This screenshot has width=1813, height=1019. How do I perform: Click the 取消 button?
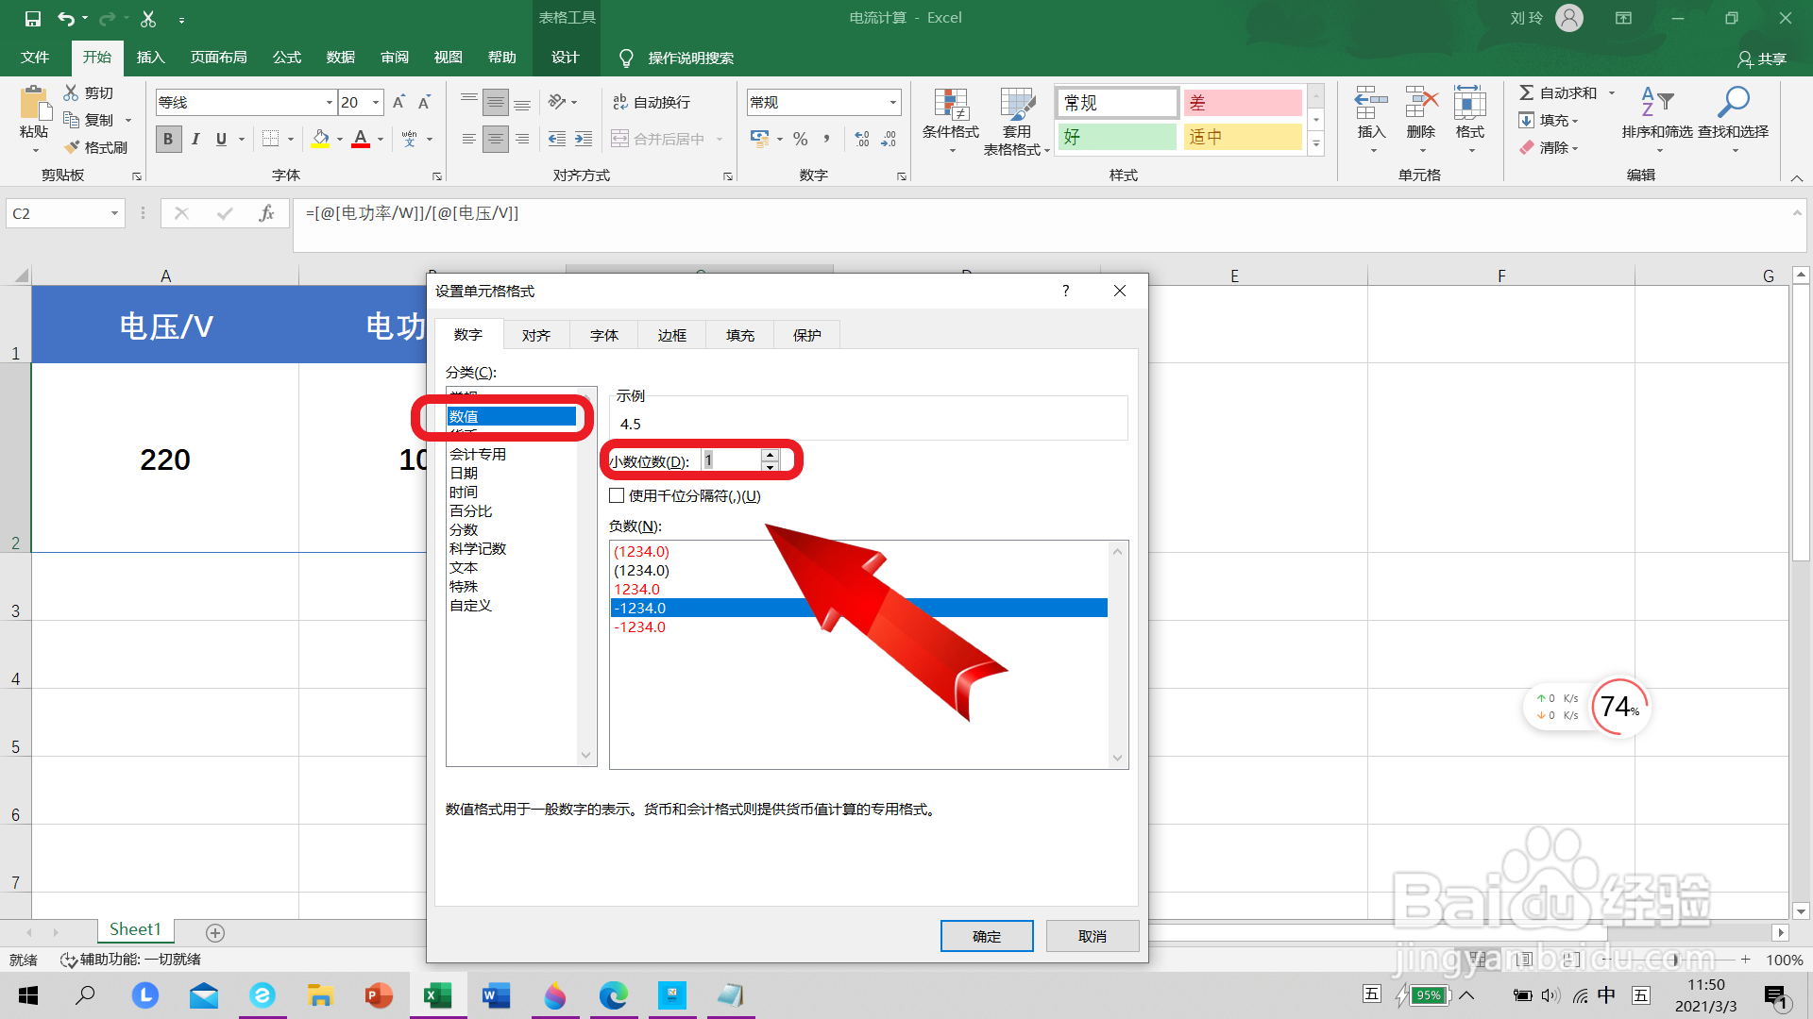pyautogui.click(x=1092, y=936)
